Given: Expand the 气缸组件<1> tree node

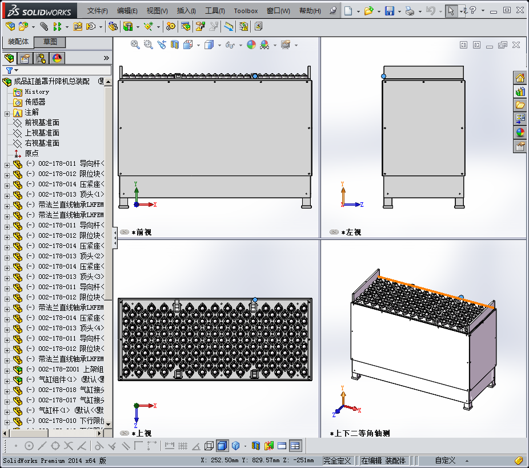Looking at the screenshot, I should [7, 381].
